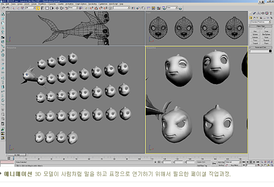Image resolution: width=274 pixels, height=187 pixels.
Task: Activate the highlighted Select Object arrow tool
Action: (38, 8)
